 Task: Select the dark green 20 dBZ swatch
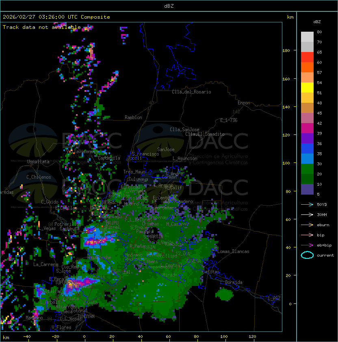click(x=307, y=179)
